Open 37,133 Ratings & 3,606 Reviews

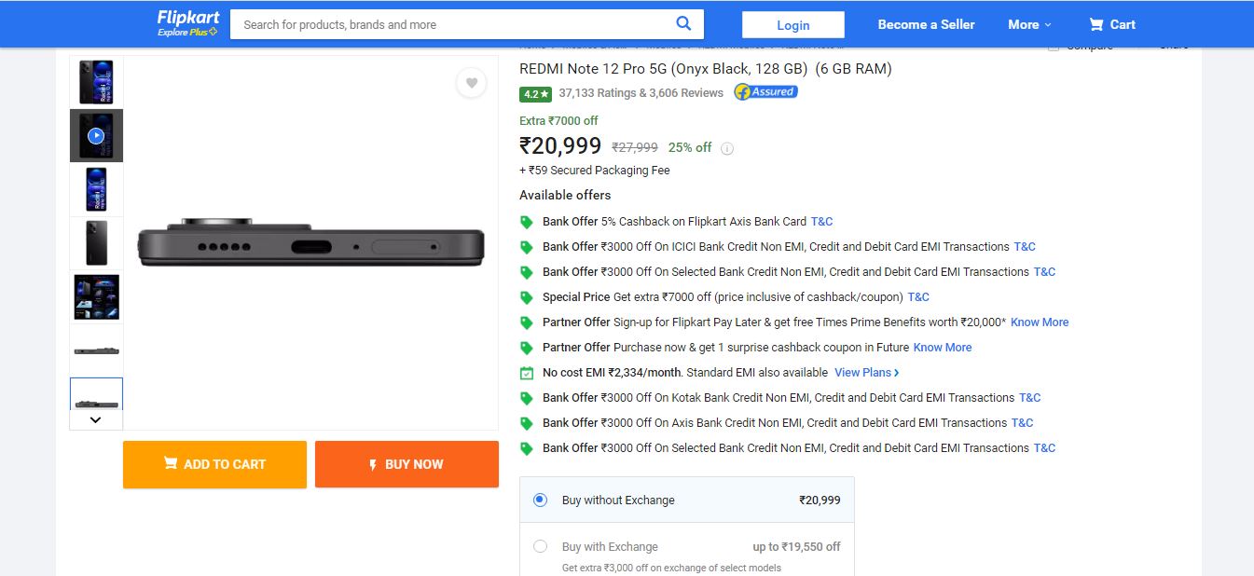click(x=641, y=93)
